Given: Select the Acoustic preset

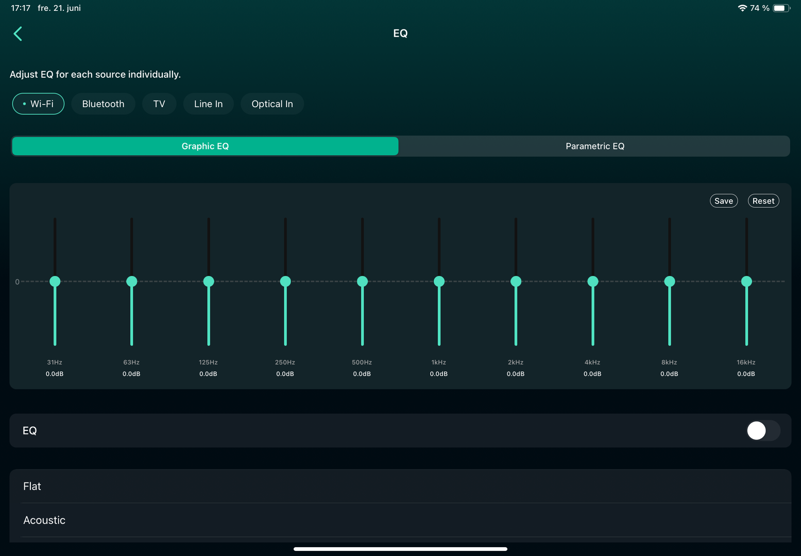Looking at the screenshot, I should (x=44, y=520).
